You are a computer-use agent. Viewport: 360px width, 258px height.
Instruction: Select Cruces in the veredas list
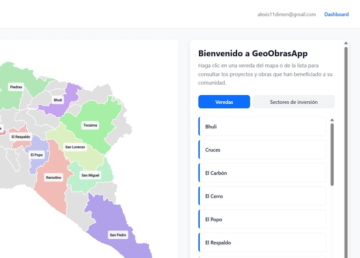(262, 150)
